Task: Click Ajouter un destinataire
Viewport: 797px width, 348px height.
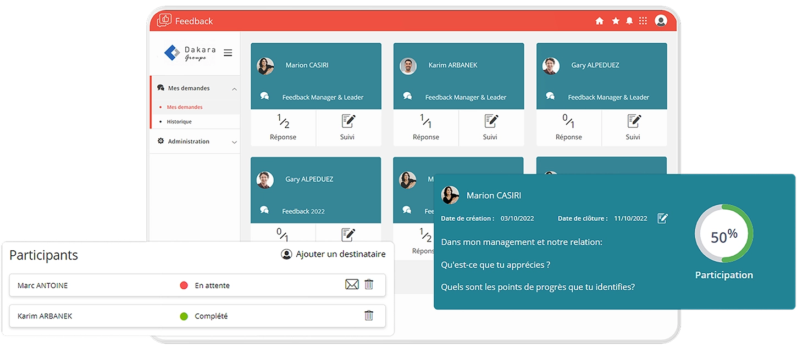Action: coord(334,254)
